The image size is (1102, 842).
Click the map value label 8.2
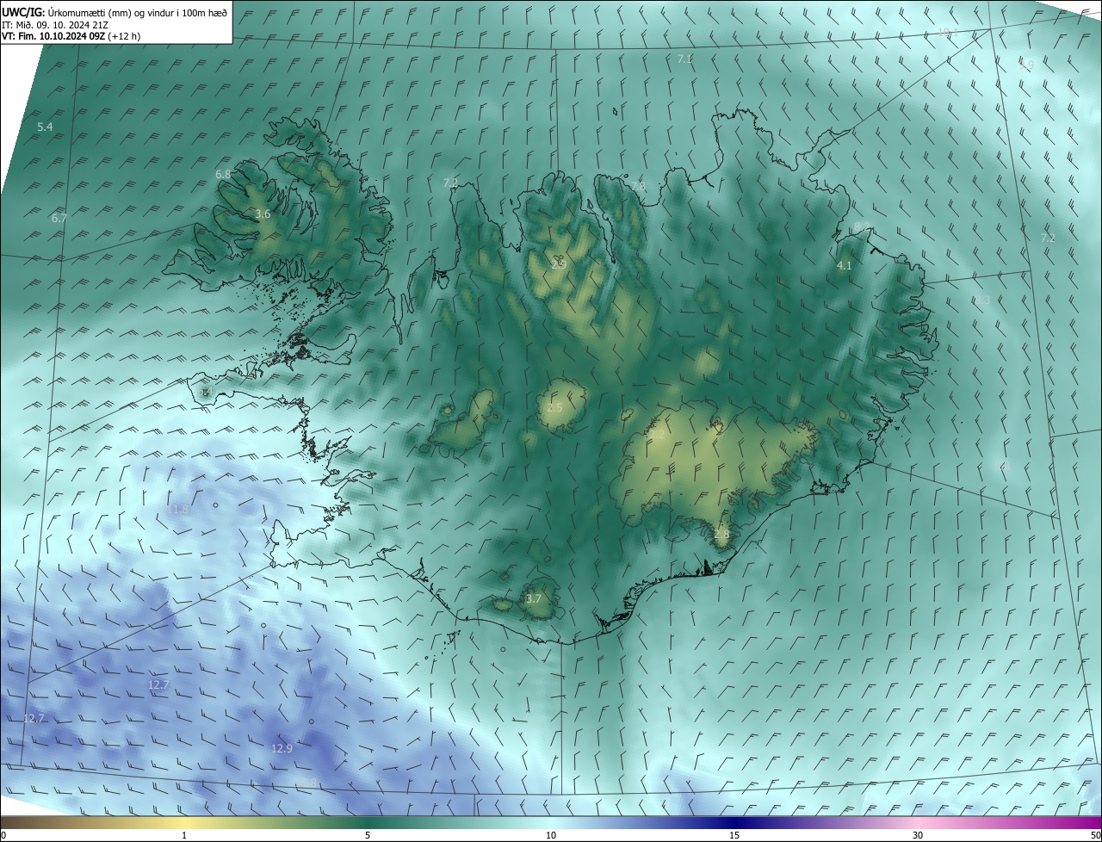click(x=862, y=226)
